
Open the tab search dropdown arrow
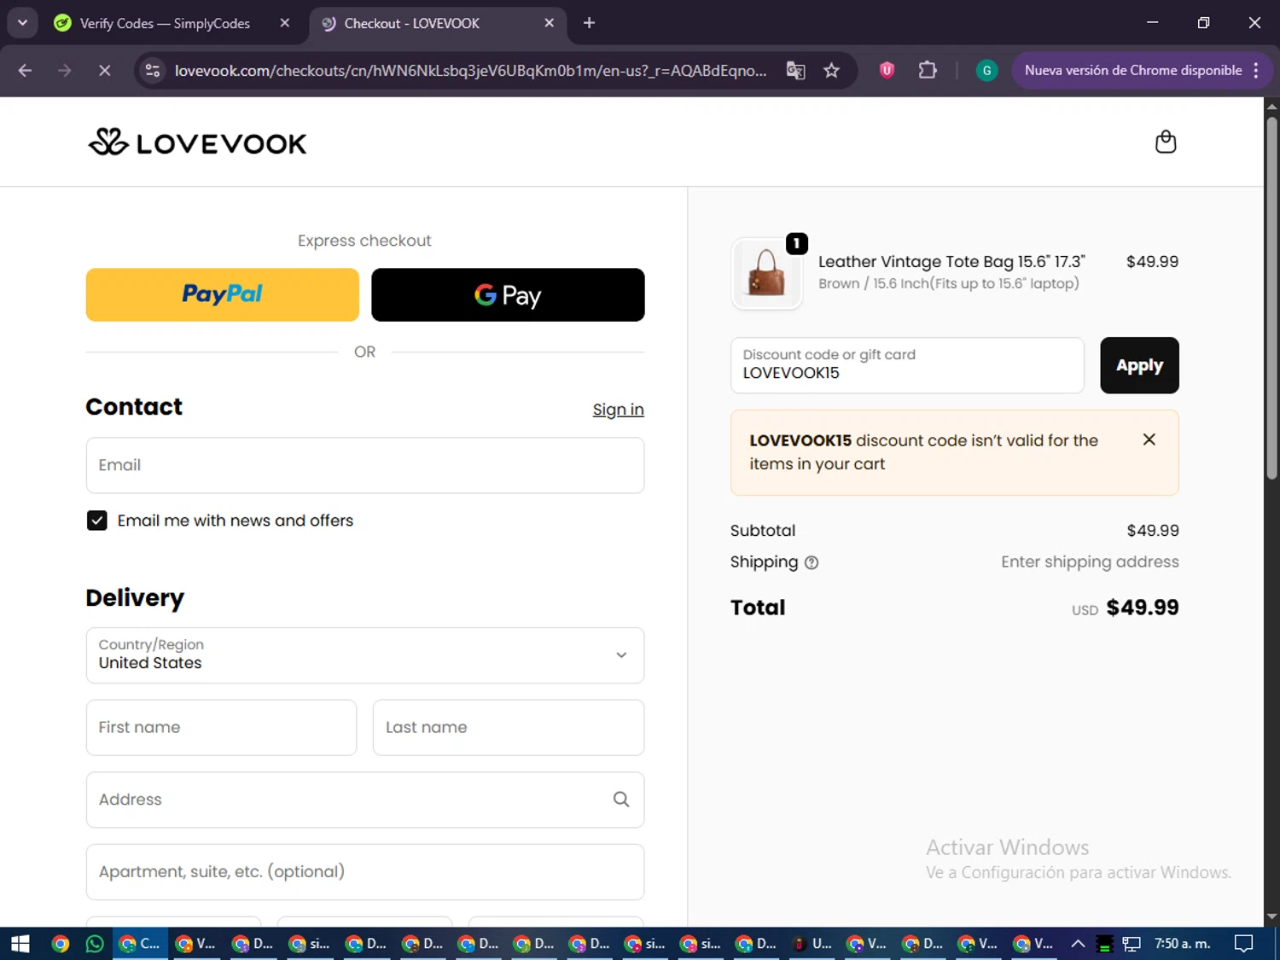click(x=22, y=23)
